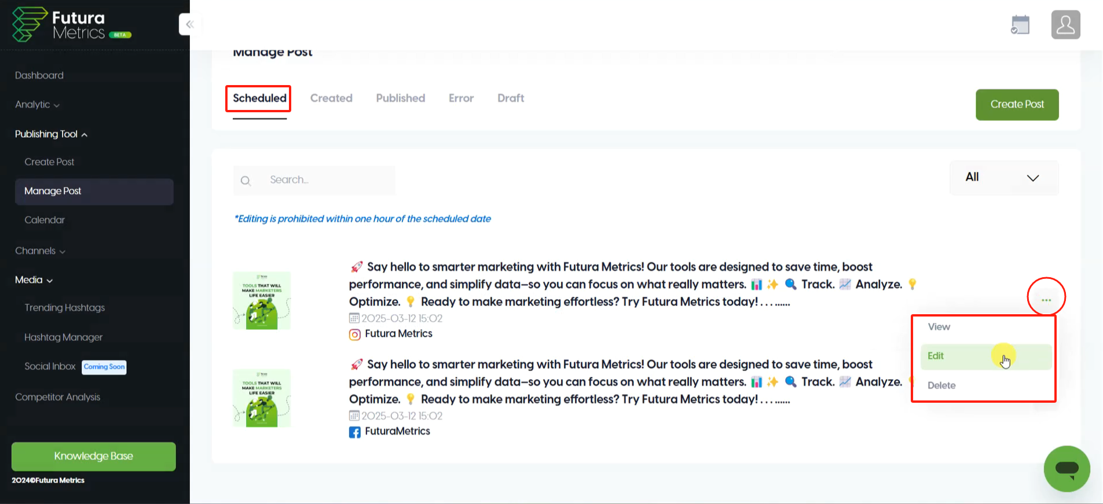
Task: Click the Instagram post caption text
Action: (x=633, y=284)
